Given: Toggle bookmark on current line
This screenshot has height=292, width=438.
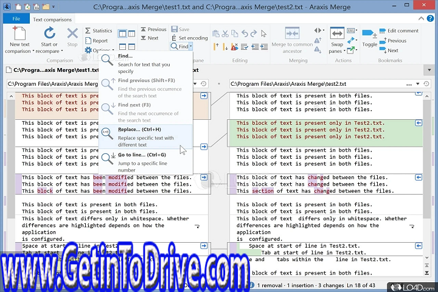Looking at the screenshot, I should (x=369, y=38).
